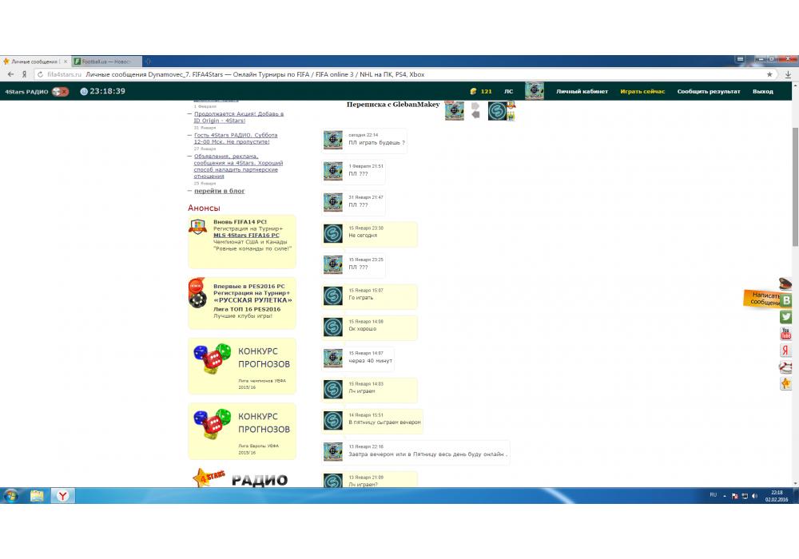The height and width of the screenshot is (559, 799).
Task: Bookmark the page with star icon
Action: pos(769,74)
